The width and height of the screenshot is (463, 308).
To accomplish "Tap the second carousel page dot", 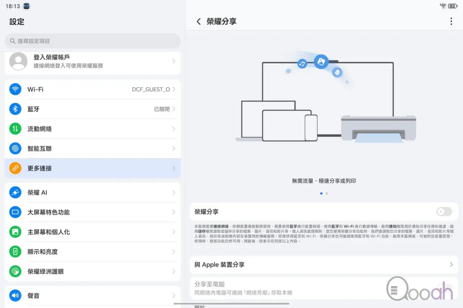I will point(327,193).
